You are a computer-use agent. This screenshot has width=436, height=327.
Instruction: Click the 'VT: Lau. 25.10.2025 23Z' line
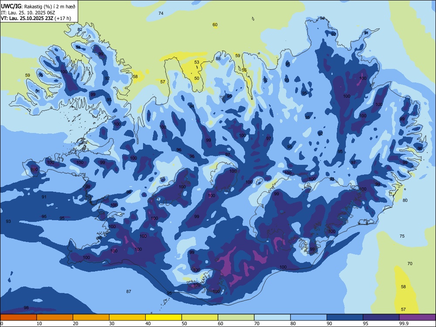pos(27,19)
